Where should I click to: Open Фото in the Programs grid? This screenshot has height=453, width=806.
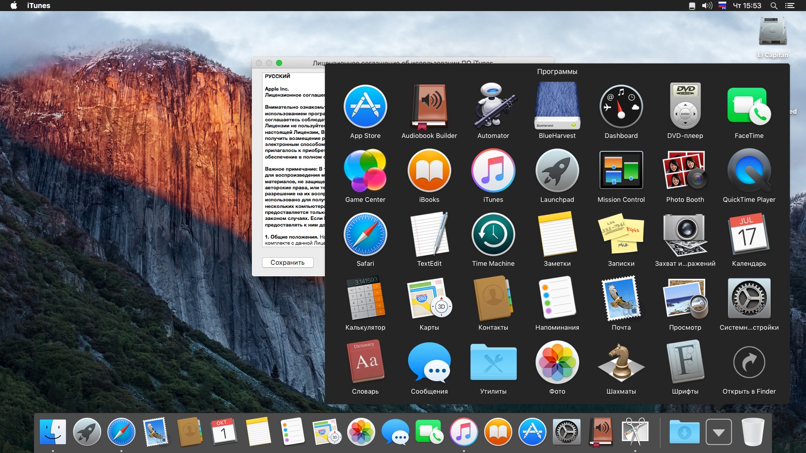[x=557, y=362]
